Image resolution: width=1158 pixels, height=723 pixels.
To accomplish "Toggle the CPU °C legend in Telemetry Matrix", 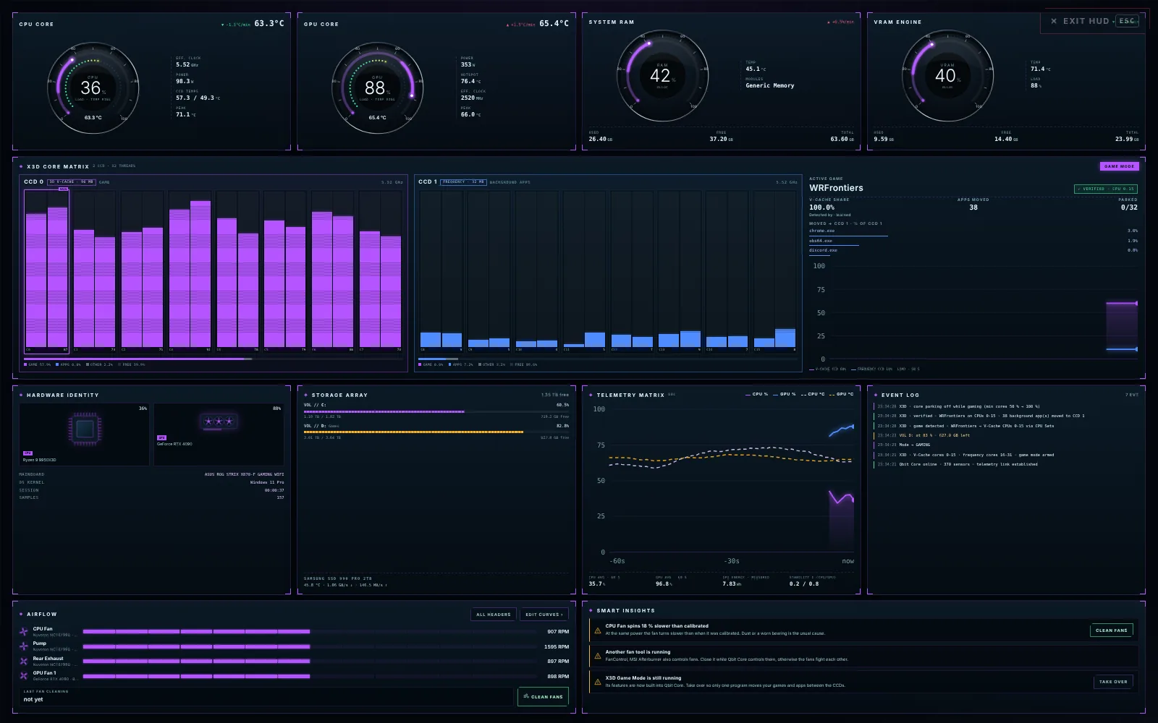I will click(813, 394).
